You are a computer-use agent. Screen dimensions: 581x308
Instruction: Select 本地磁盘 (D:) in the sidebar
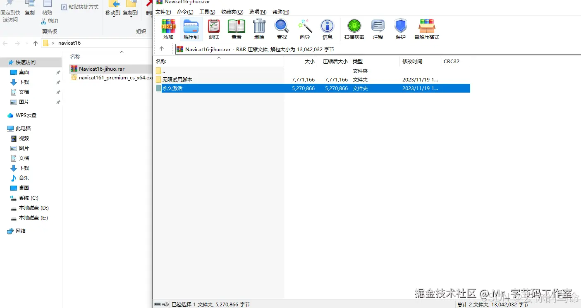point(33,208)
